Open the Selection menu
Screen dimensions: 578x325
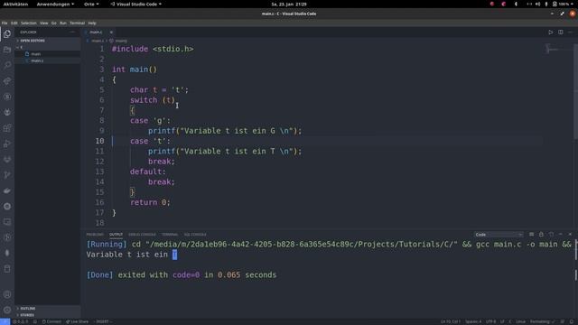tap(28, 23)
